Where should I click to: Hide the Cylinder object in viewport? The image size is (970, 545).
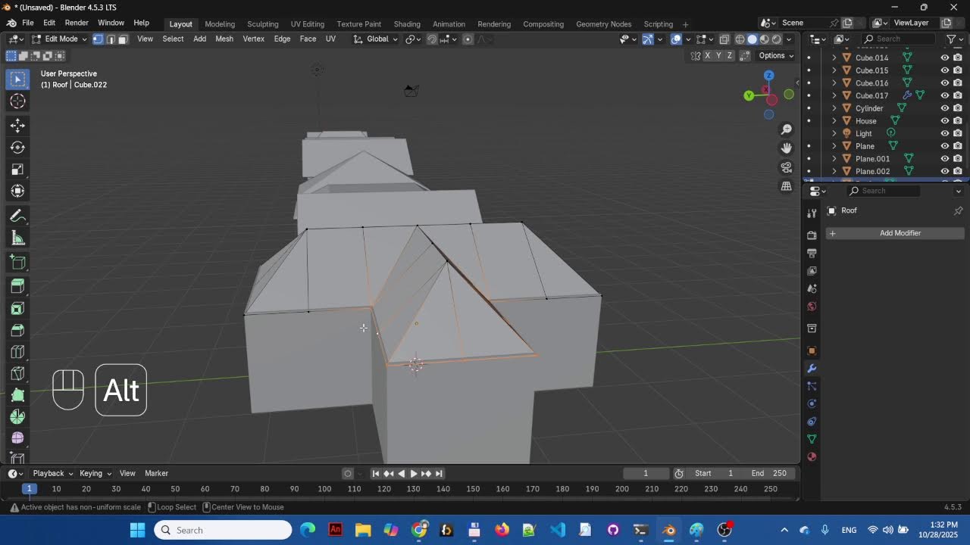click(945, 108)
